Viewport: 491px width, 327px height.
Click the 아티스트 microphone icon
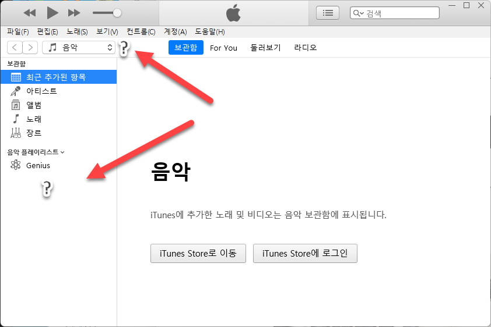click(x=16, y=91)
